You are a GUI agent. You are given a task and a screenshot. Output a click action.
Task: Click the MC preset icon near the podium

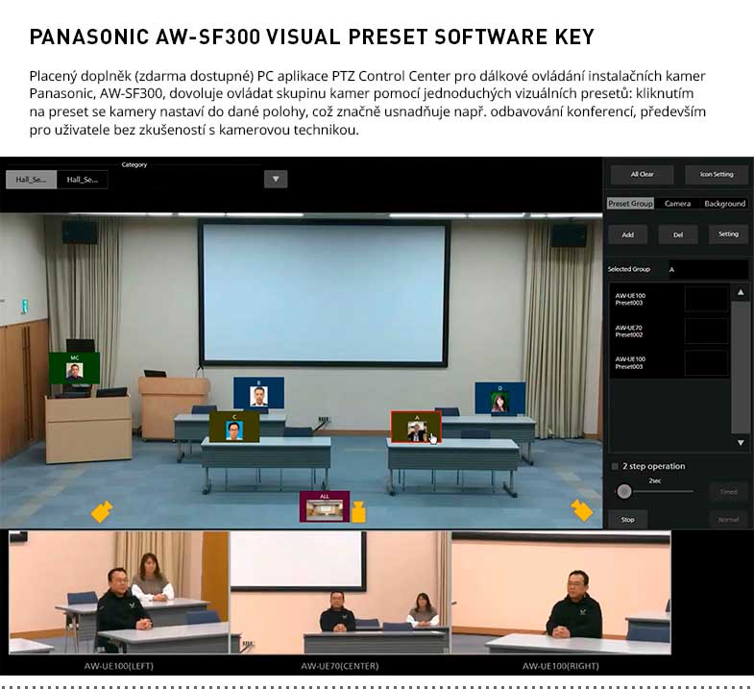[x=74, y=368]
